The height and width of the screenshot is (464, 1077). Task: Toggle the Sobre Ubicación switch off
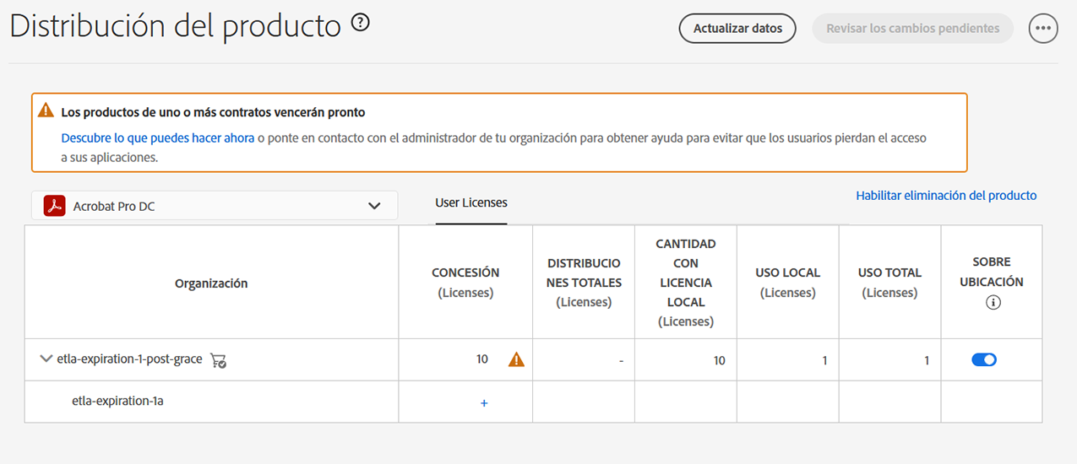984,359
